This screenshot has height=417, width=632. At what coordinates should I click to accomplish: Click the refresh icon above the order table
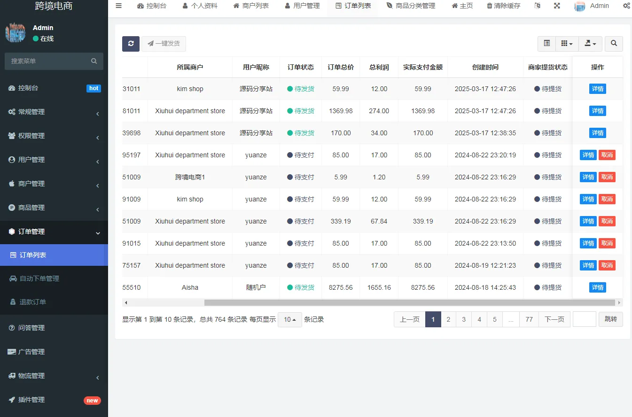[131, 43]
